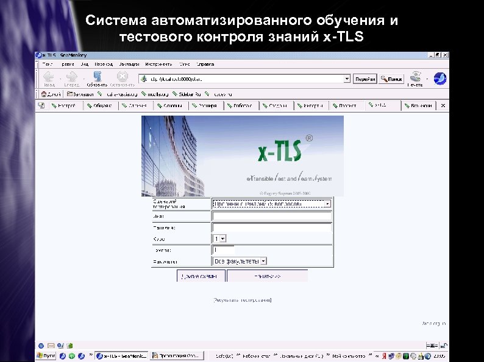Open the Результаты тестирования link

point(243,300)
